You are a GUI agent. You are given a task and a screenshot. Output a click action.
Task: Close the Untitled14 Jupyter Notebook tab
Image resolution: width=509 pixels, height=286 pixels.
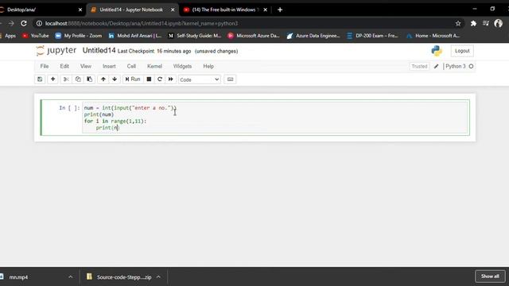(173, 10)
